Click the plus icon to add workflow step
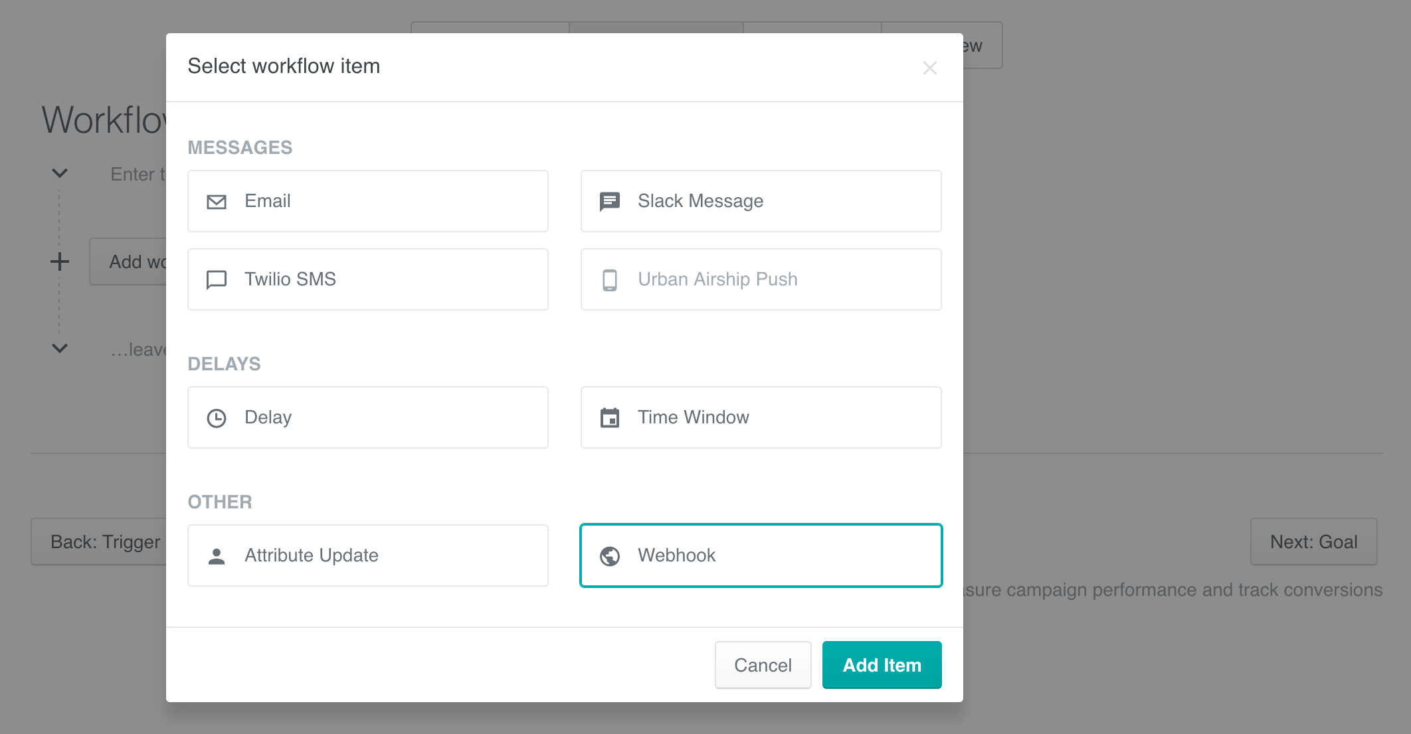 [x=60, y=261]
